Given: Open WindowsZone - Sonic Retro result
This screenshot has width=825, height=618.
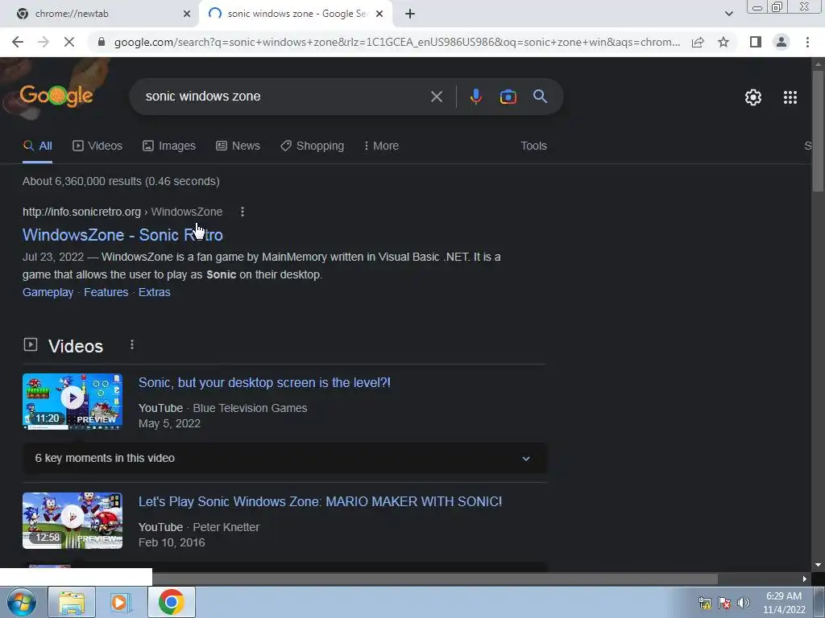Looking at the screenshot, I should [122, 235].
